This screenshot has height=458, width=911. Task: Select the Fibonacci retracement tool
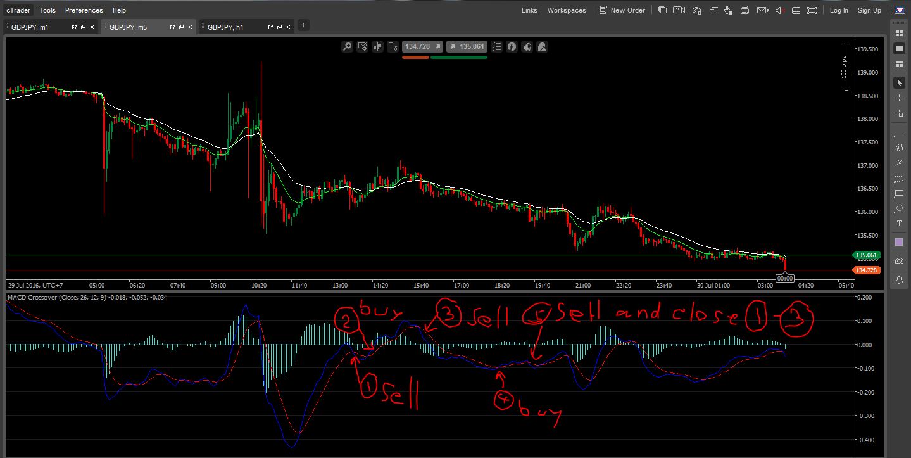tap(899, 179)
